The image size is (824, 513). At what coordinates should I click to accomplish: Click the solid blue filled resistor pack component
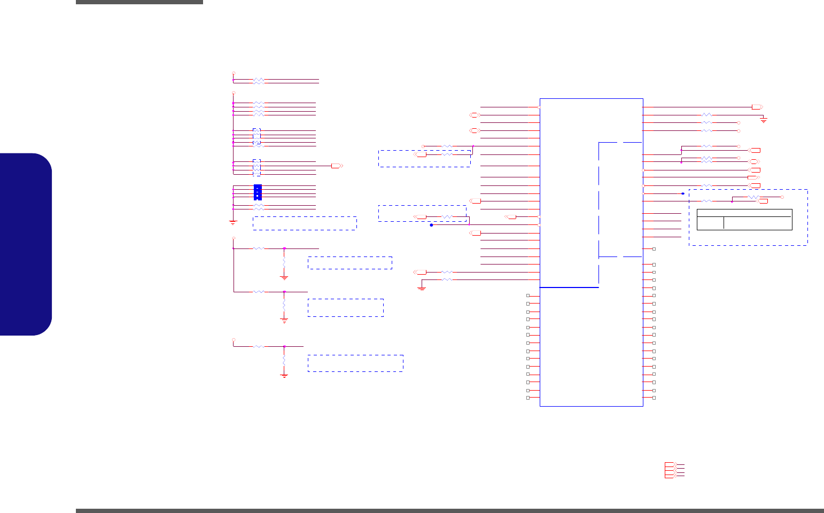(x=258, y=192)
